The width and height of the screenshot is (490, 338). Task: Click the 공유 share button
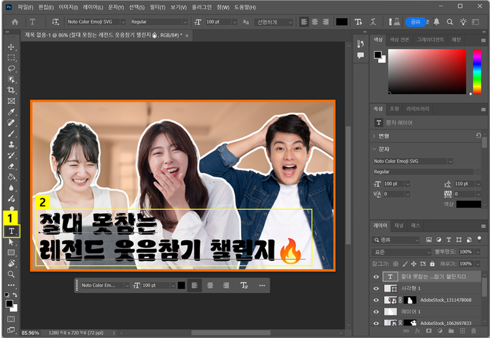[416, 22]
